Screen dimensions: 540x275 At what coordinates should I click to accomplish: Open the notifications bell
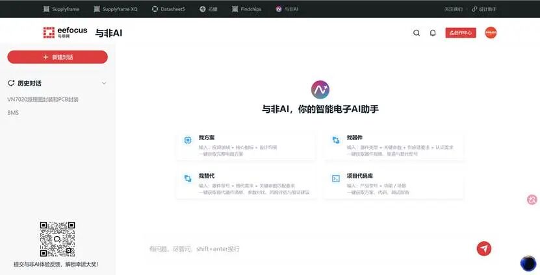pyautogui.click(x=433, y=33)
